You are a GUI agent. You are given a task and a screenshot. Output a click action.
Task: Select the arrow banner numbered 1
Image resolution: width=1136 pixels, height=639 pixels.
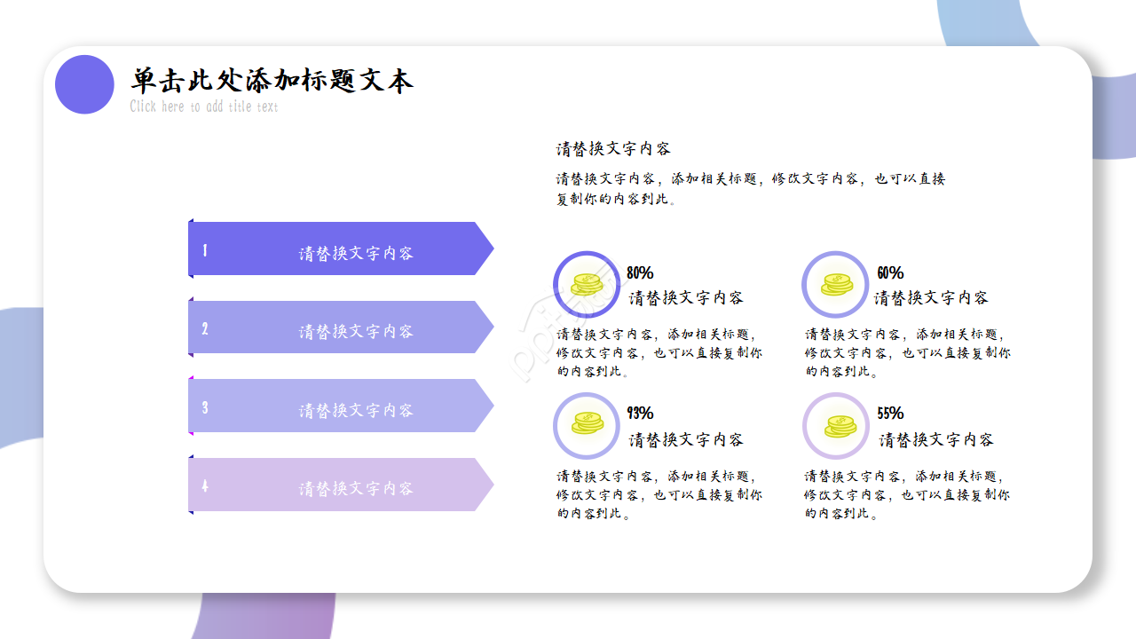pyautogui.click(x=341, y=248)
